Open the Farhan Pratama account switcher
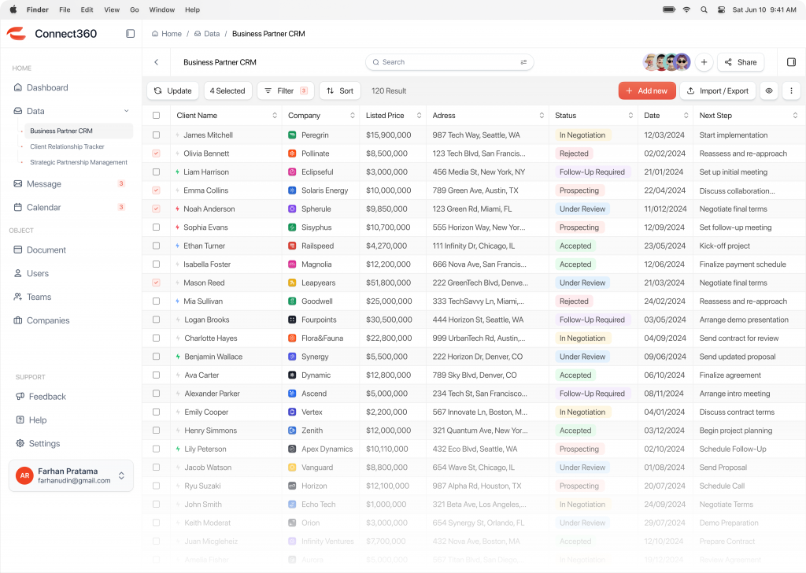This screenshot has width=806, height=573. coord(121,475)
